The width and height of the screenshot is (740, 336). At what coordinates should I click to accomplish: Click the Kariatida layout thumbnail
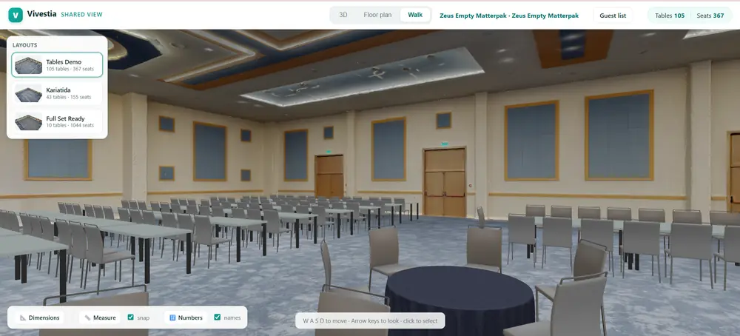tap(28, 93)
